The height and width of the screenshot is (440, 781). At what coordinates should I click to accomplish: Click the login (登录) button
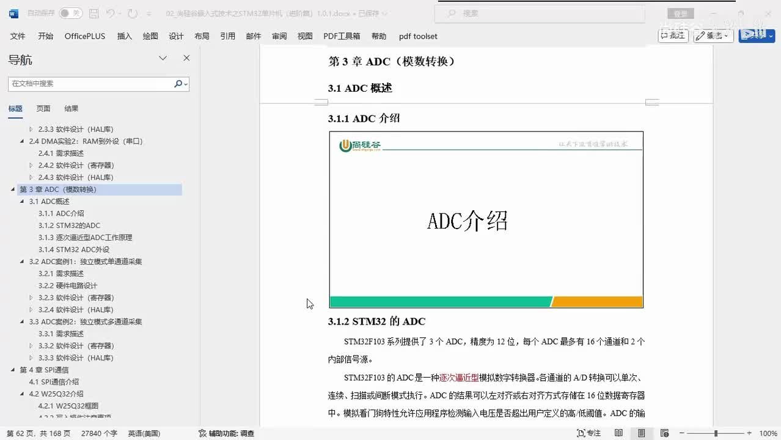[x=680, y=13]
